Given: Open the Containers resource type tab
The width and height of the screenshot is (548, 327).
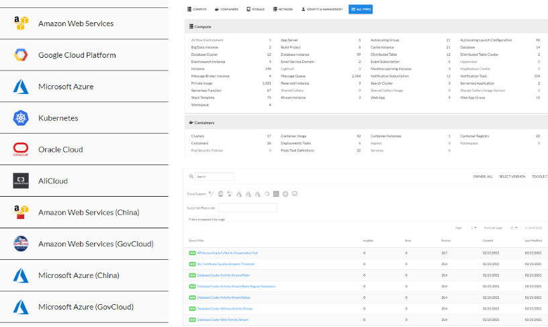Looking at the screenshot, I should pos(226,9).
